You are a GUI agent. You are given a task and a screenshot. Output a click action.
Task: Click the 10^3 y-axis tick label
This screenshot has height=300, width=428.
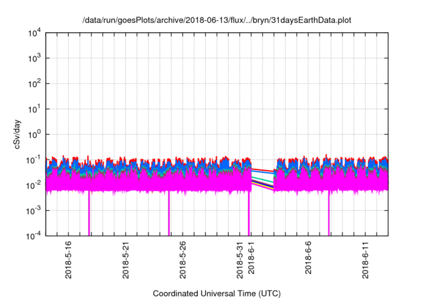pos(34,58)
